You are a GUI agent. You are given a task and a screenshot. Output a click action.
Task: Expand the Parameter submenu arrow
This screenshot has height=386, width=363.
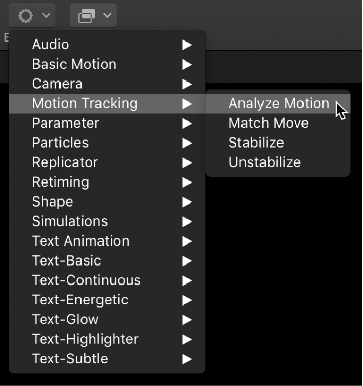[187, 124]
